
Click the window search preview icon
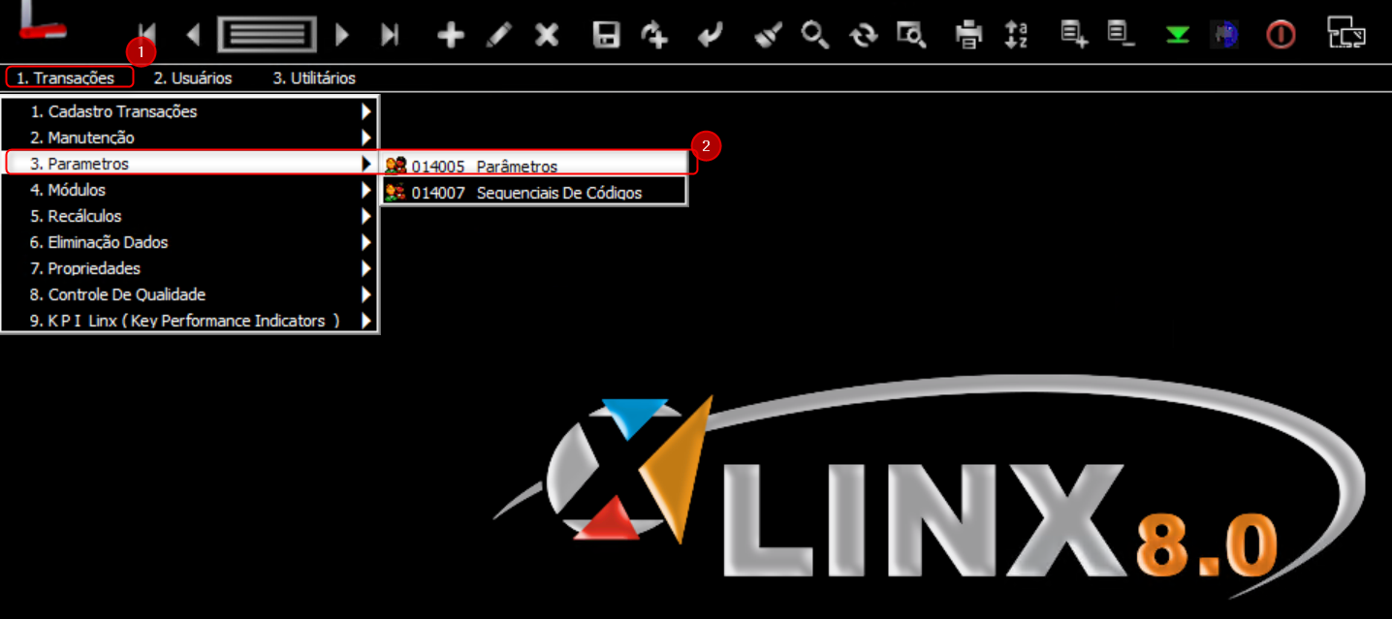tap(911, 36)
